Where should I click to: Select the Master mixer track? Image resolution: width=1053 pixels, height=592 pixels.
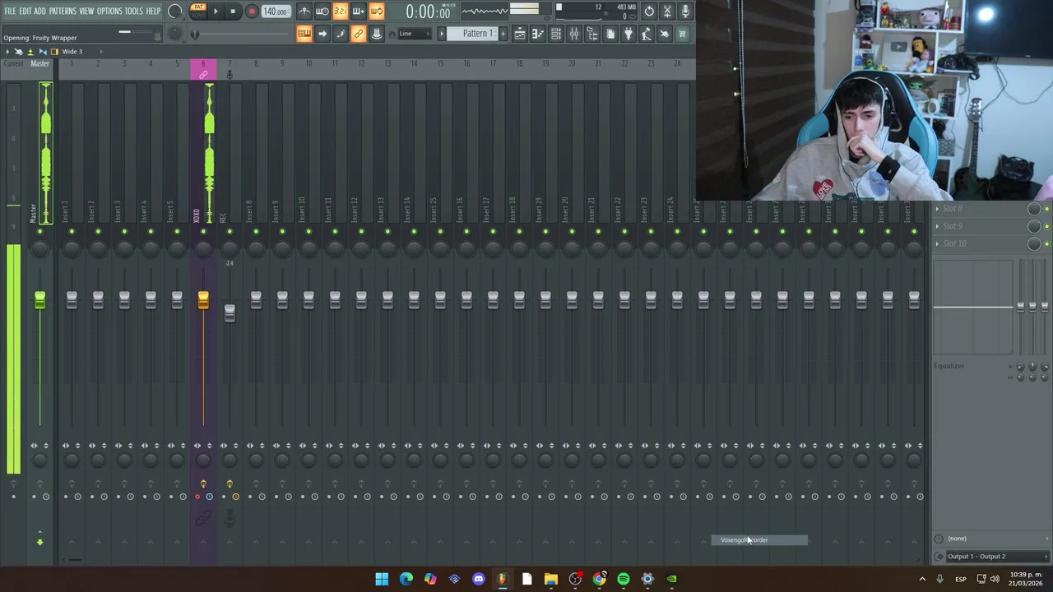click(x=39, y=64)
